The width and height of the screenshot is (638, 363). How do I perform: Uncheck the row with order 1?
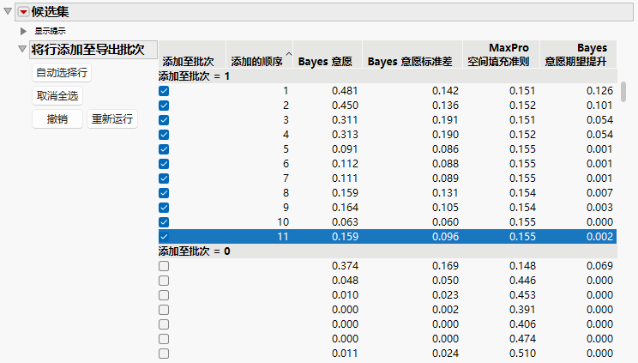[164, 91]
